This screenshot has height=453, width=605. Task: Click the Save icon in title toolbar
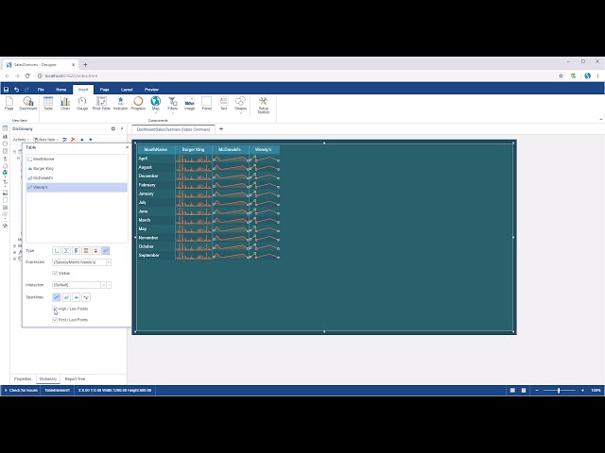6,90
